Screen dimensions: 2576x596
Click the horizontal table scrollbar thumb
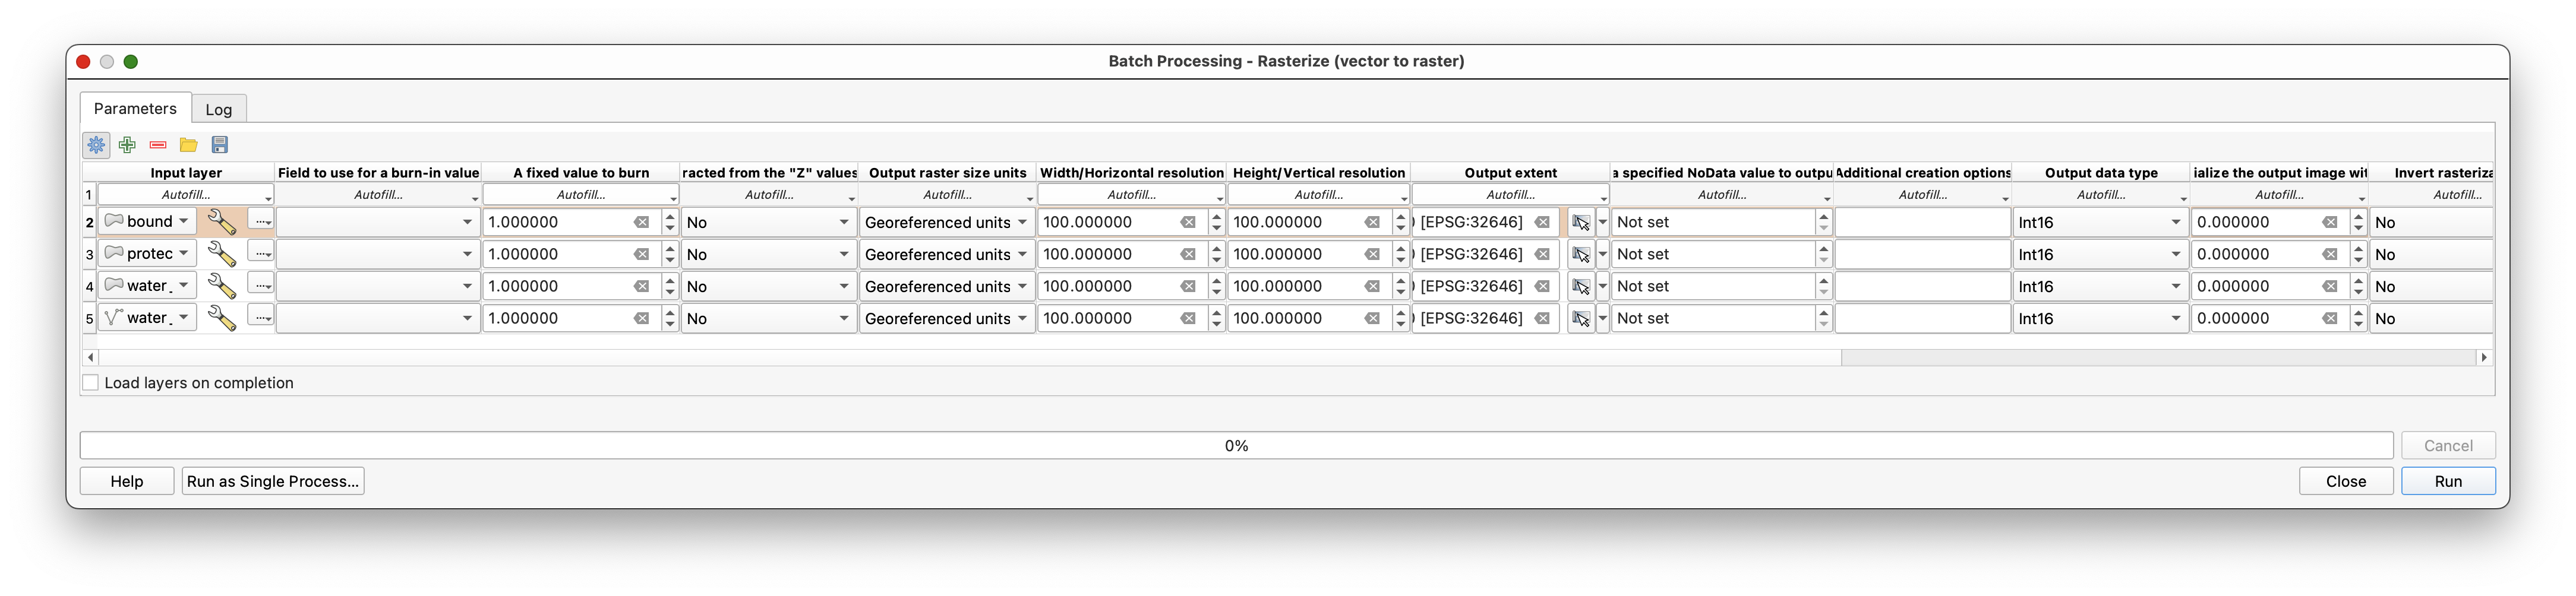[x=969, y=357]
